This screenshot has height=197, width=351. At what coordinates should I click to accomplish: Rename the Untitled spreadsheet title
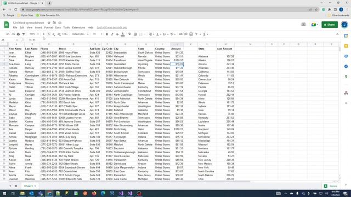click(29, 23)
